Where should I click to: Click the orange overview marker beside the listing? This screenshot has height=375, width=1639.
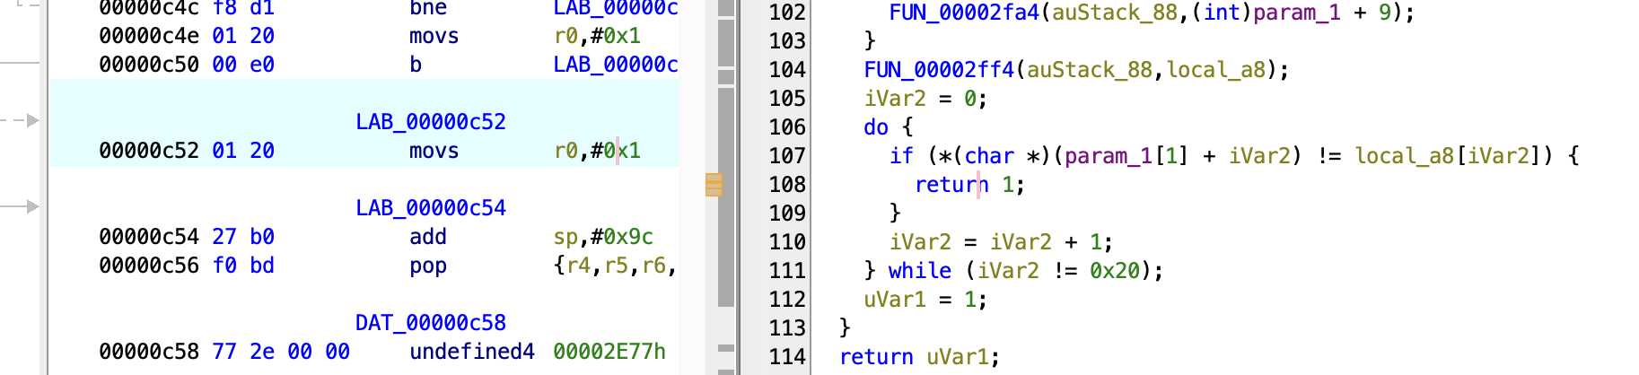coord(714,185)
